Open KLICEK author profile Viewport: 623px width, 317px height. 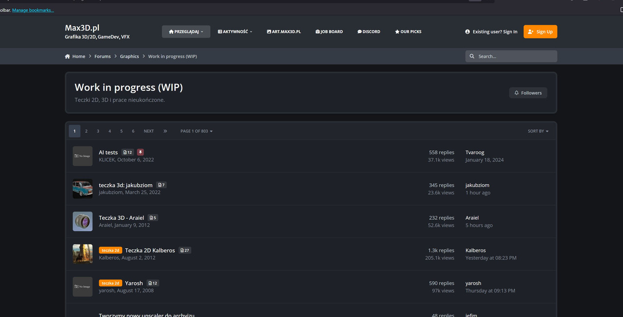point(107,160)
